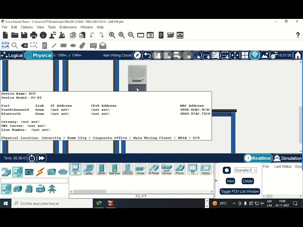Image resolution: width=303 pixels, height=227 pixels.
Task: Switch to Realtime mode
Action: pyautogui.click(x=258, y=158)
